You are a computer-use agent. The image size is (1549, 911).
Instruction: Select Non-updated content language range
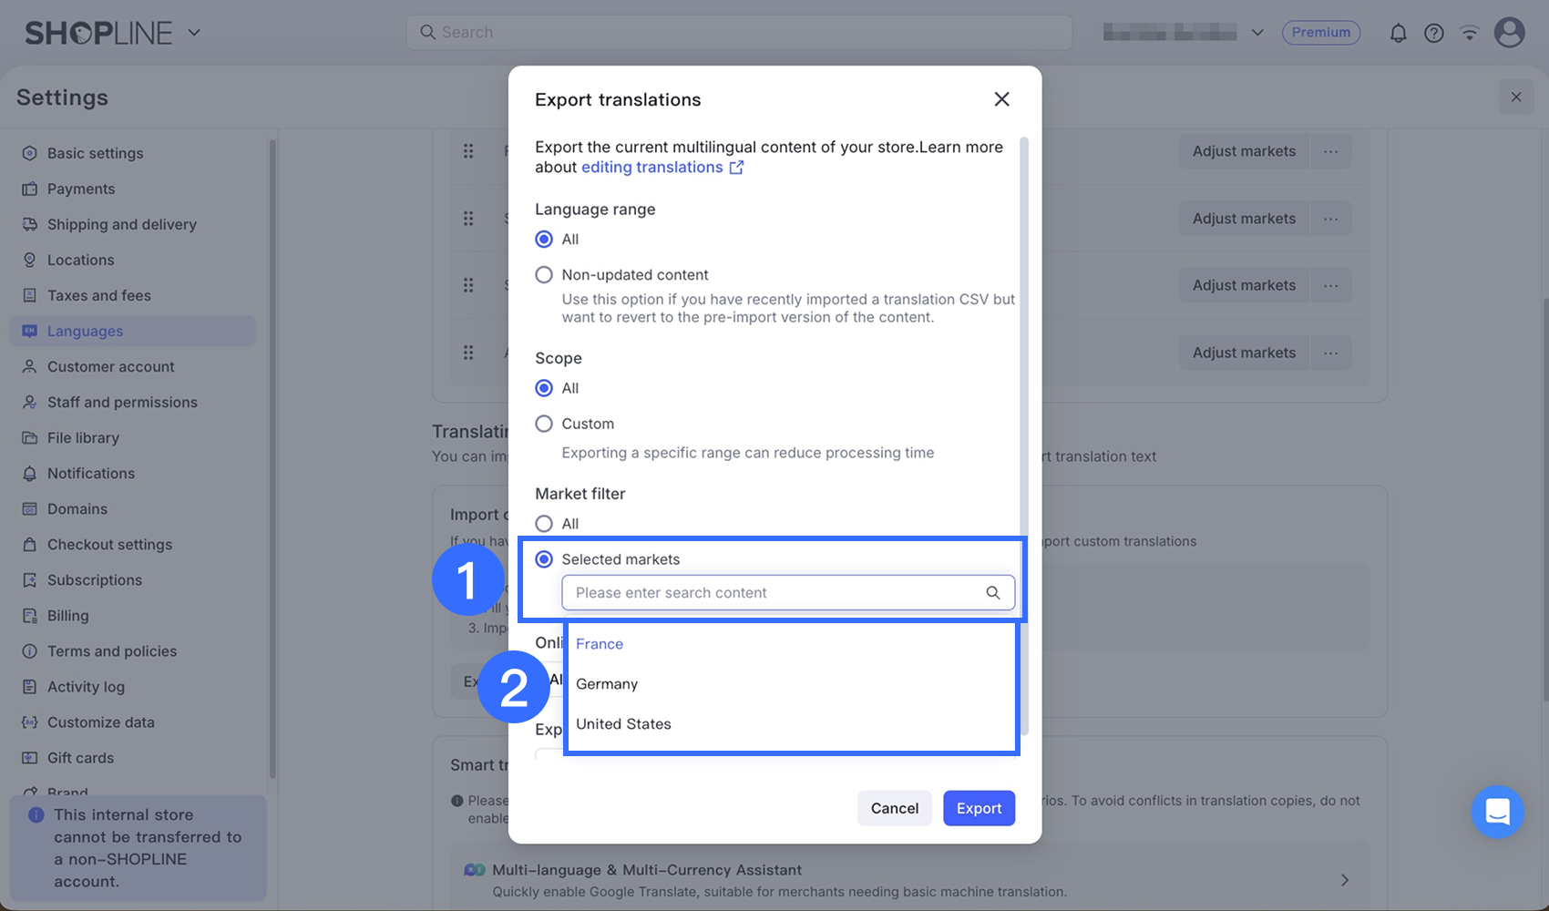[x=544, y=274]
